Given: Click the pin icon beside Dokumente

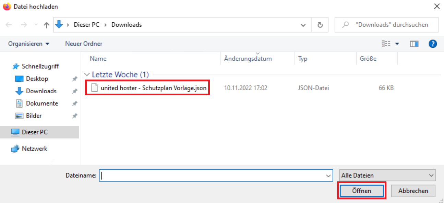Looking at the screenshot, I should tap(74, 104).
